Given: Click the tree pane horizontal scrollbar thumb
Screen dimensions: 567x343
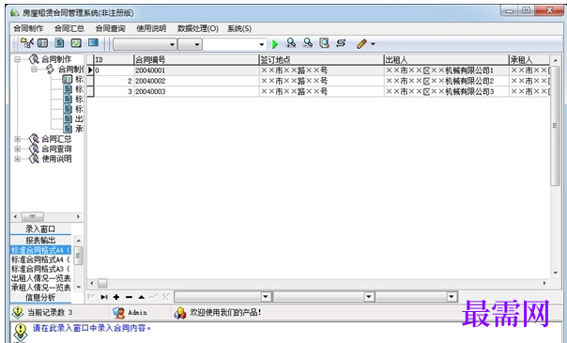Looking at the screenshot, I should pos(33,217).
